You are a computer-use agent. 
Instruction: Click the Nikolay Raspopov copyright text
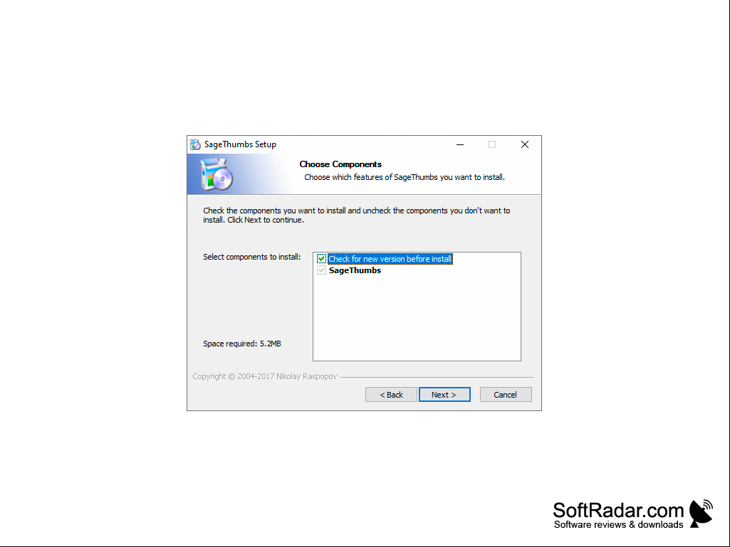[x=264, y=376]
